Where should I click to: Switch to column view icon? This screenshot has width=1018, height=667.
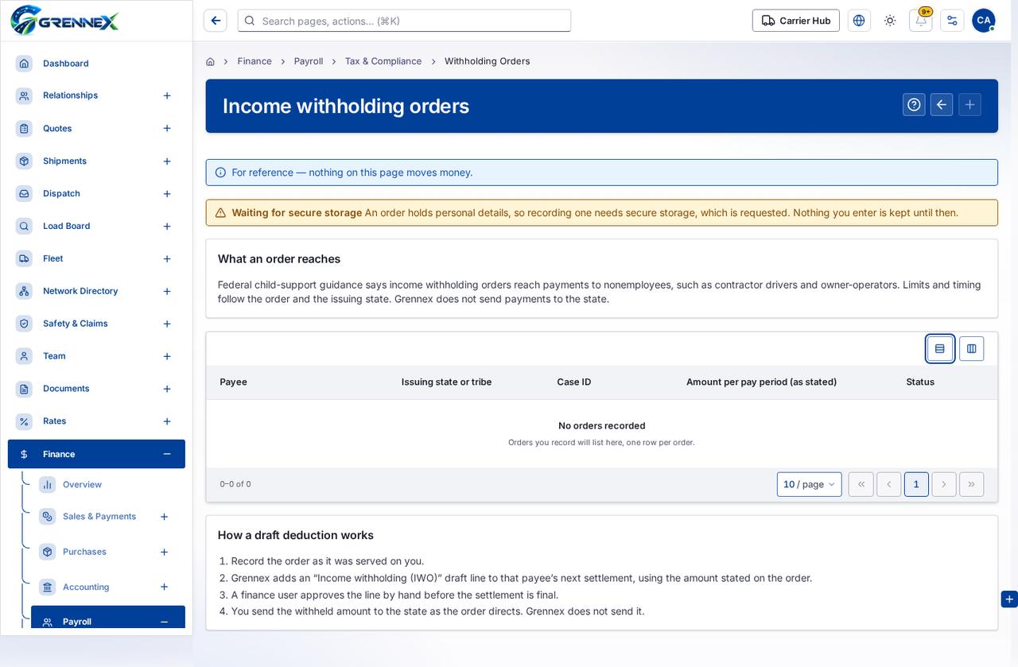click(x=971, y=348)
